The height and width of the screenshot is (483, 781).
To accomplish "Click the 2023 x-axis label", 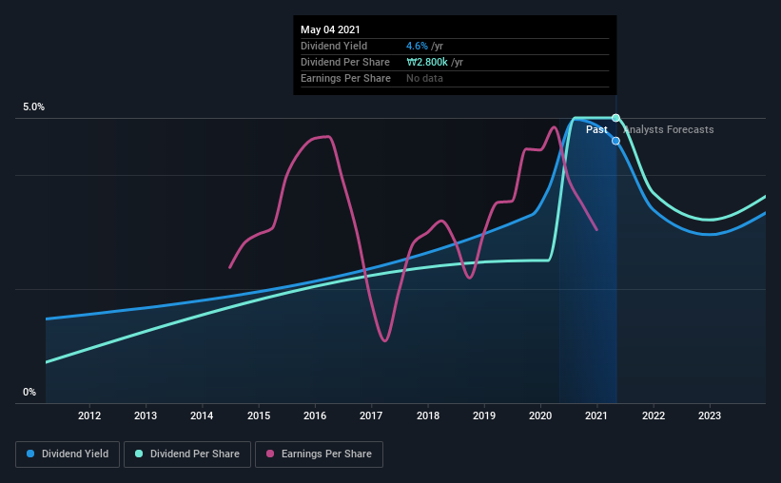I will 710,415.
